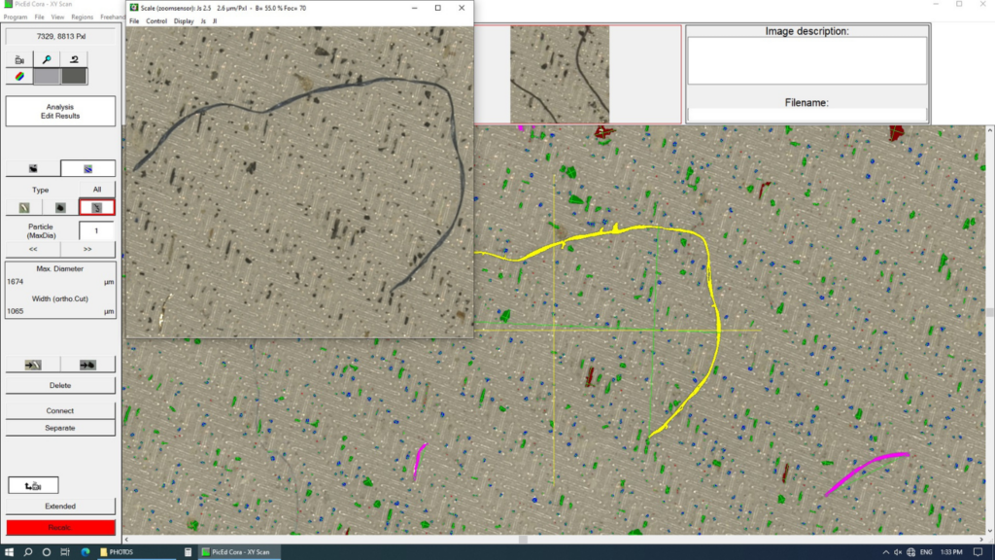Open Analysis Edit Results
The height and width of the screenshot is (560, 995).
(60, 111)
